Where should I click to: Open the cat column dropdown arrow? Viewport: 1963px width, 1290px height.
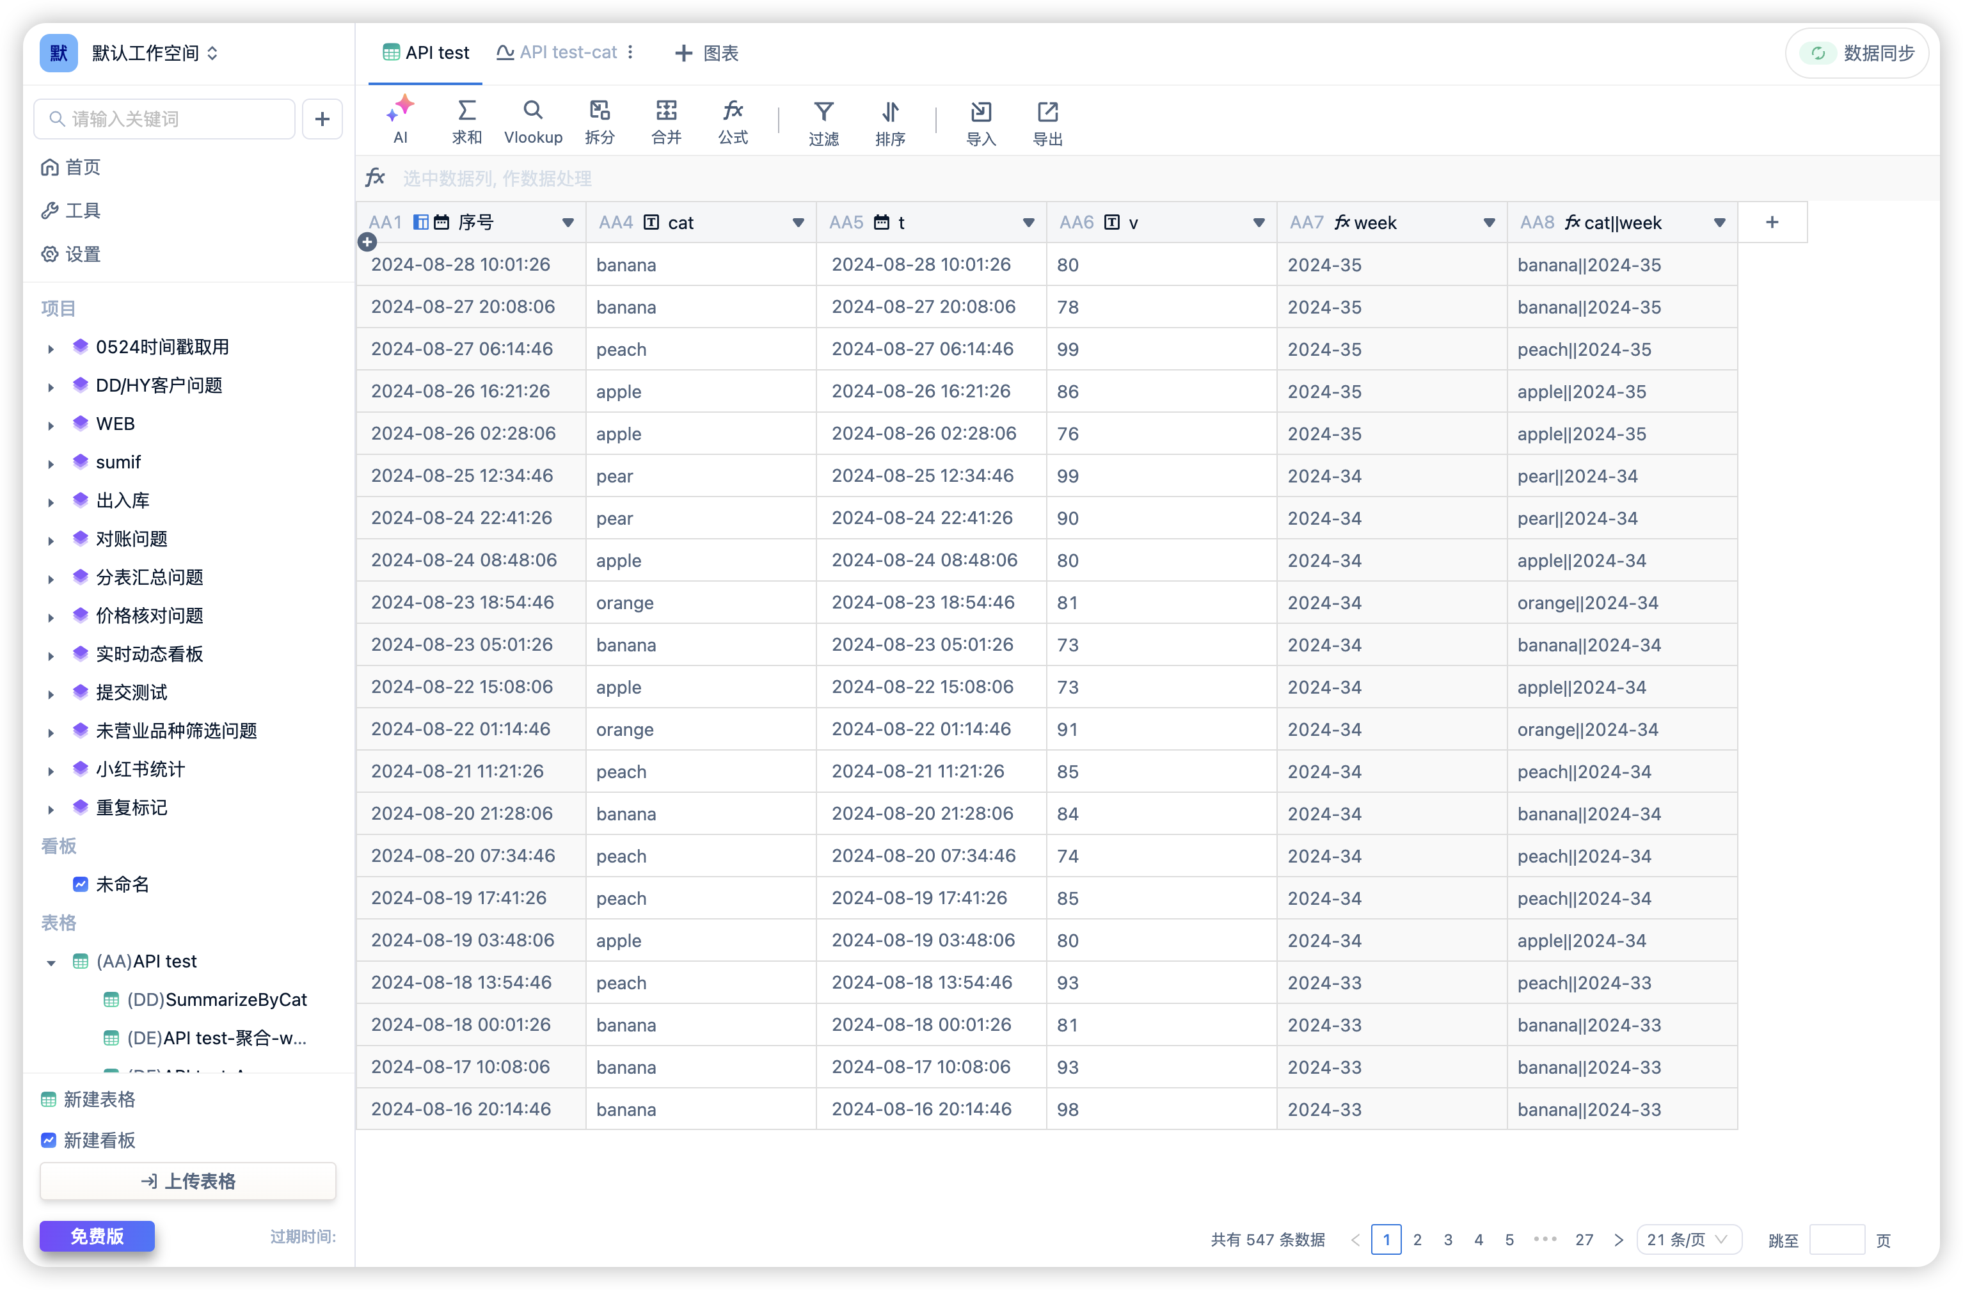coord(798,223)
